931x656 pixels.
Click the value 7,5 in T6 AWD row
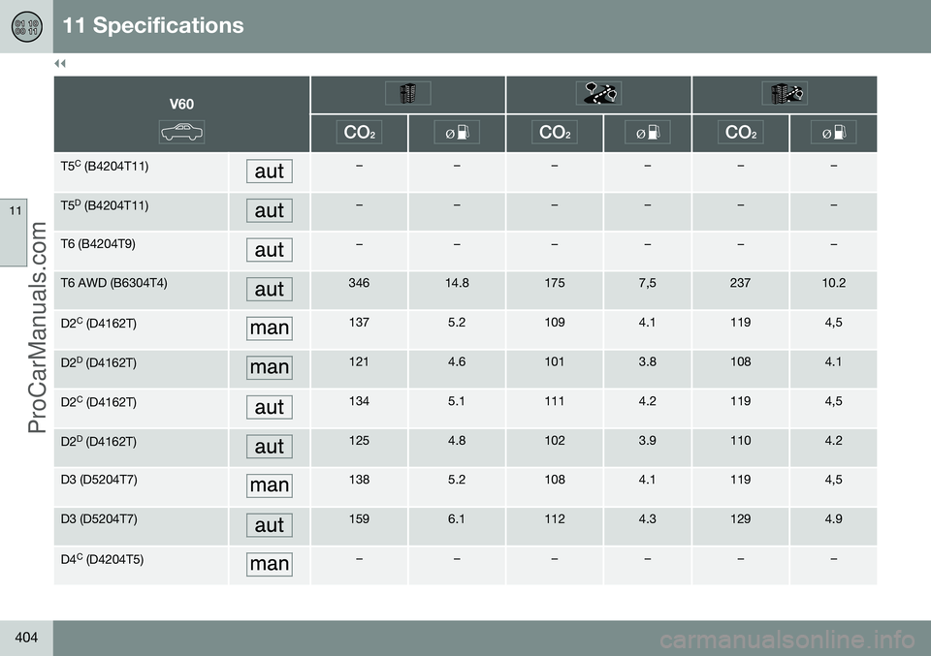[647, 284]
